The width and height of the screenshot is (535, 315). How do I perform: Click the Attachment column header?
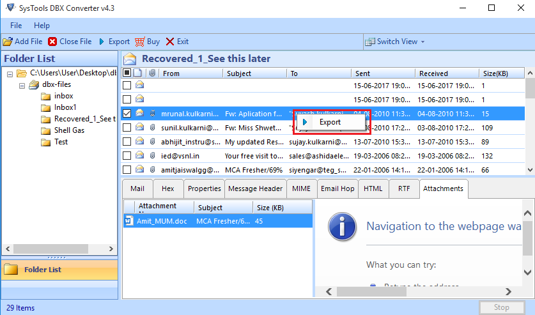click(164, 207)
